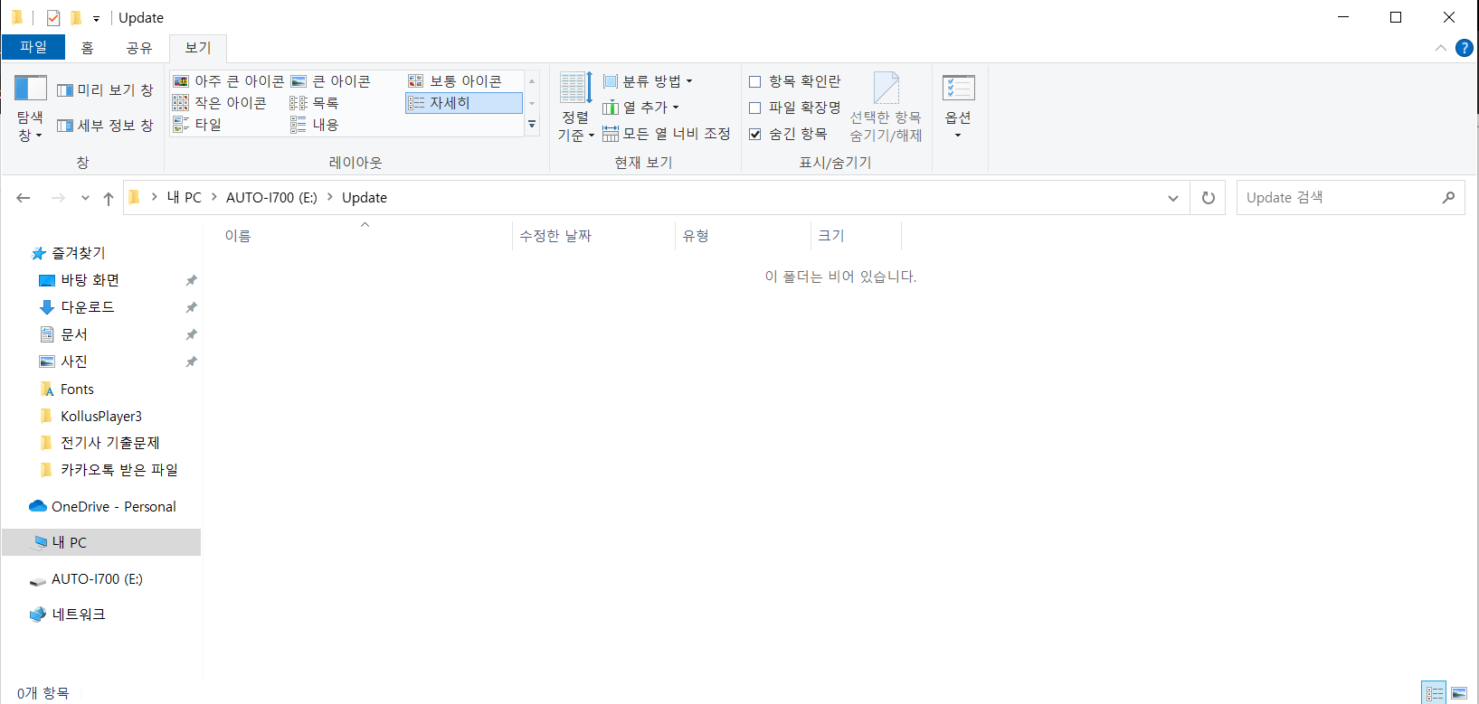1479x704 pixels.
Task: Open the 파일 (File) menu tab
Action: [x=33, y=47]
